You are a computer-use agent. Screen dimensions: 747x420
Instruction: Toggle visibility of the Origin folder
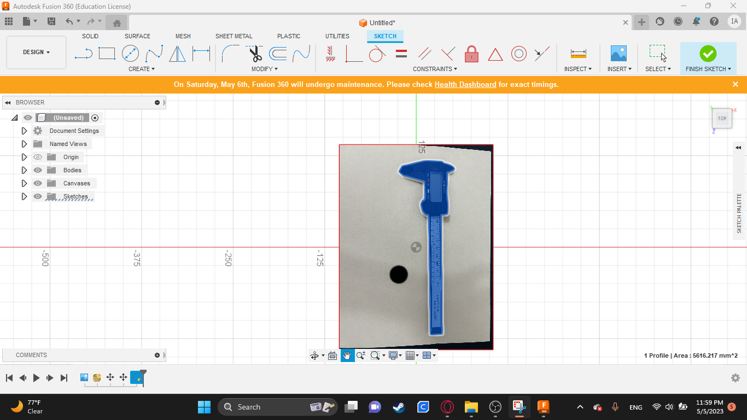tap(38, 157)
